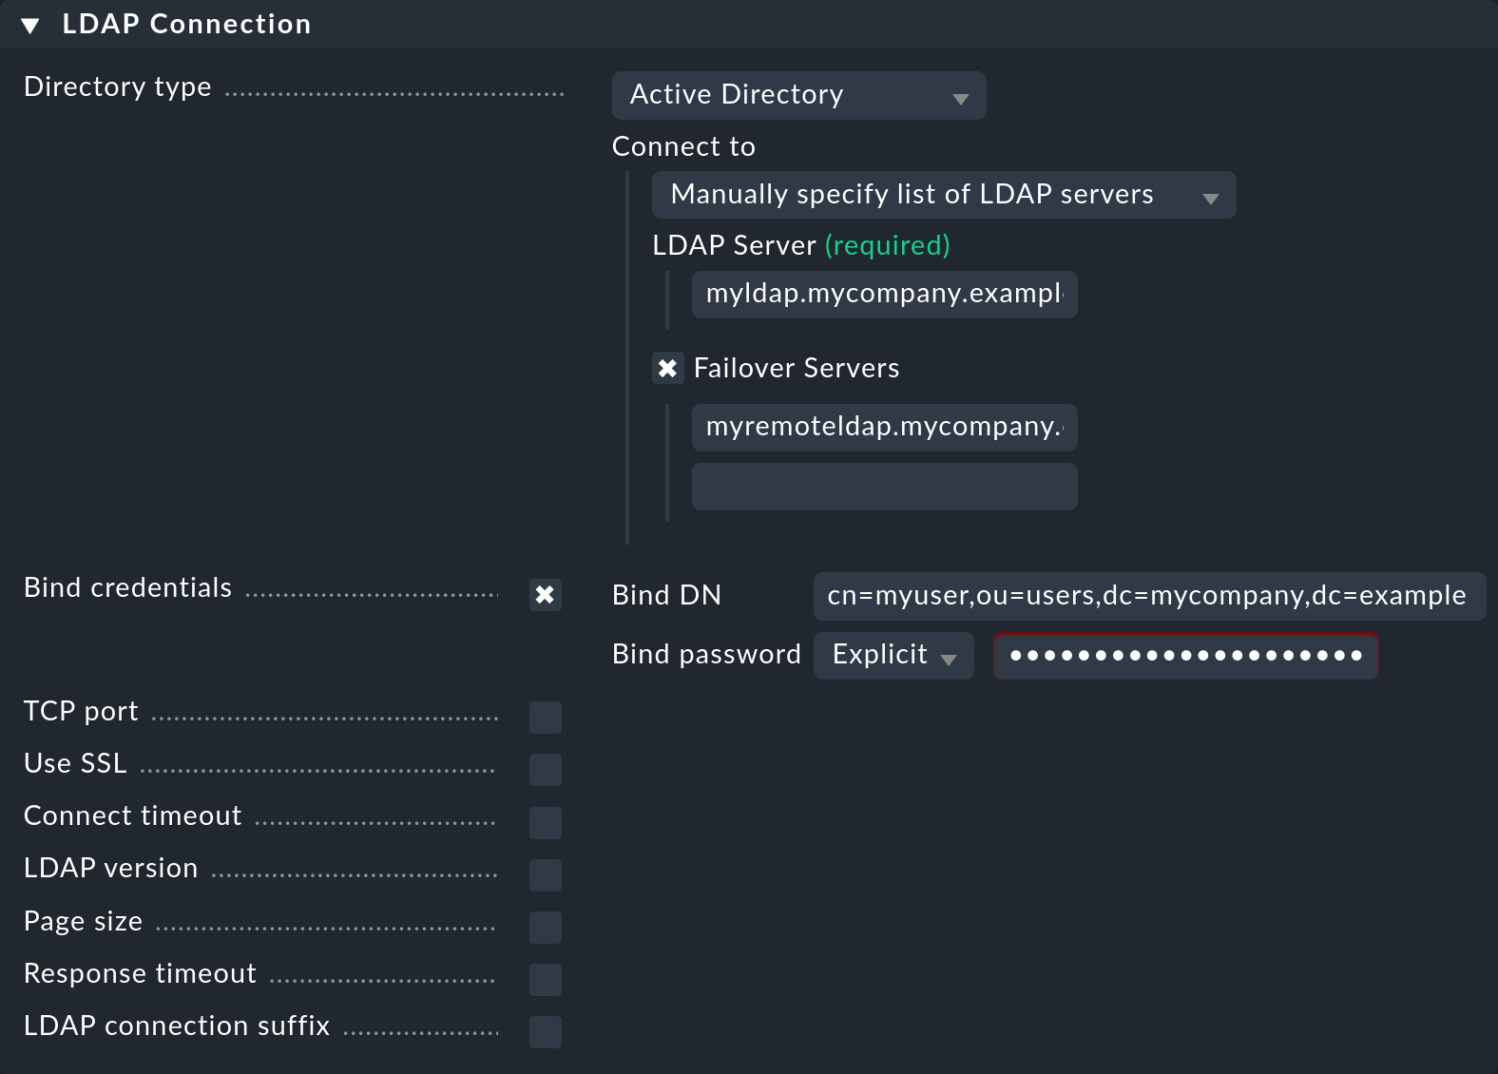Click the LDAP version label
Screen dimensions: 1498x1074
pos(111,868)
